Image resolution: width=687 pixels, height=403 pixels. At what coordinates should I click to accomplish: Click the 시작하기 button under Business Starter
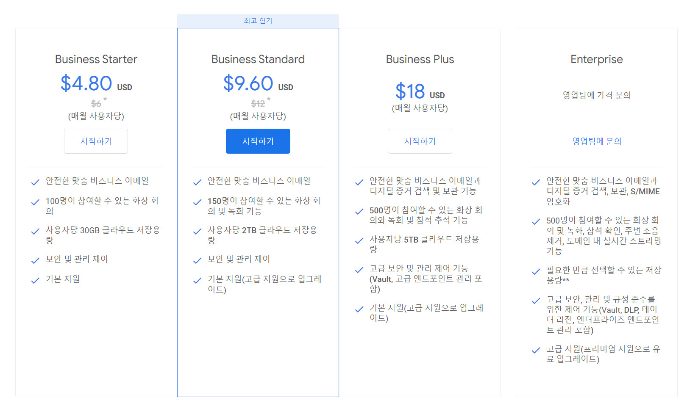click(x=96, y=141)
